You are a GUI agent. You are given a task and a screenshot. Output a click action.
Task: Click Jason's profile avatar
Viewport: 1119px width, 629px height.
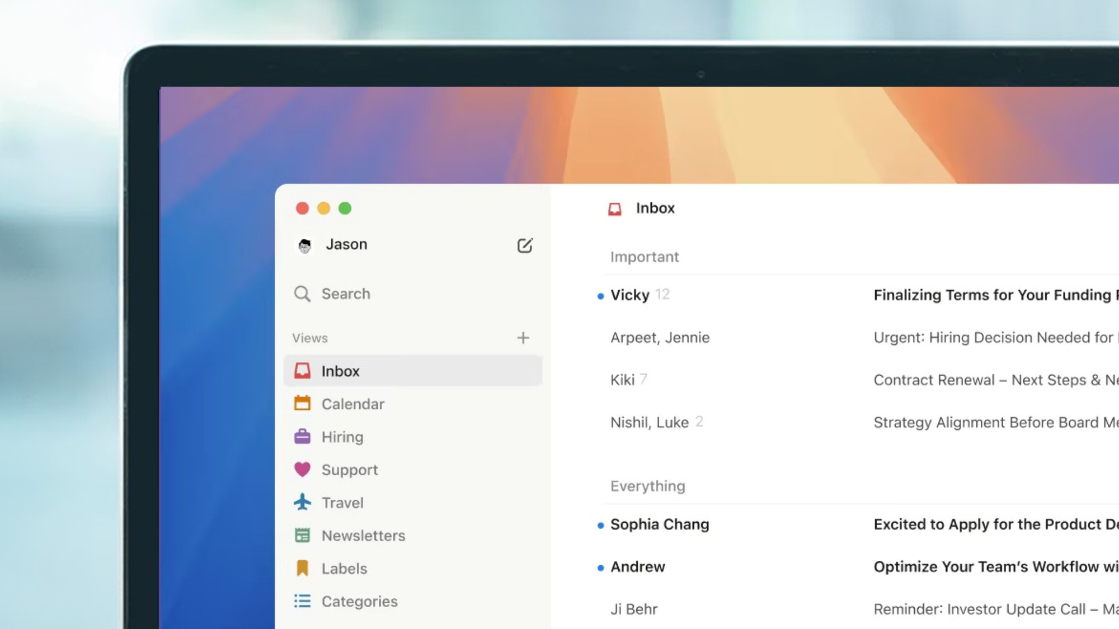click(x=305, y=244)
